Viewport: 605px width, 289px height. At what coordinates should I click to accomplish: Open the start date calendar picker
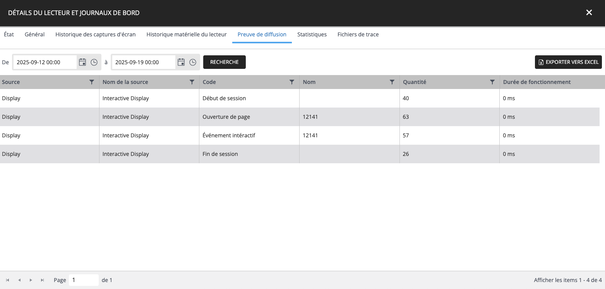(x=82, y=62)
